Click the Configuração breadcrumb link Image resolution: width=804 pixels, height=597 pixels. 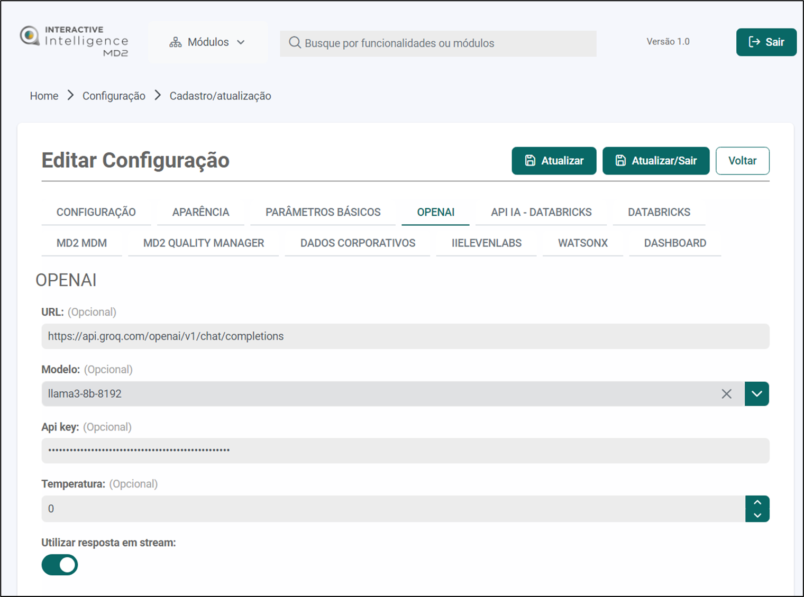click(x=114, y=96)
